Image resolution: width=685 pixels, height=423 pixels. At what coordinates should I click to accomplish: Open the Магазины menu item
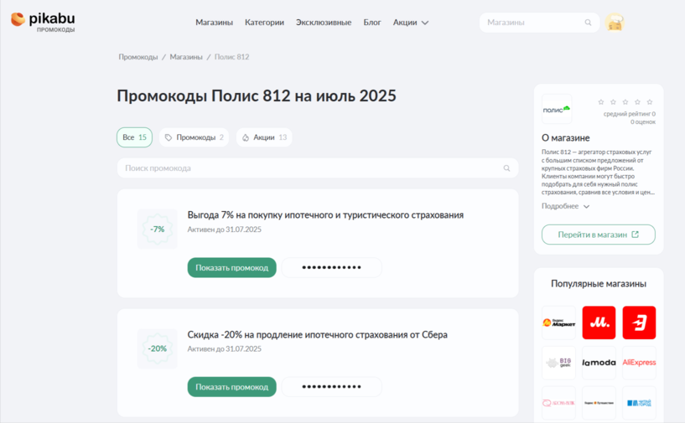click(x=214, y=23)
